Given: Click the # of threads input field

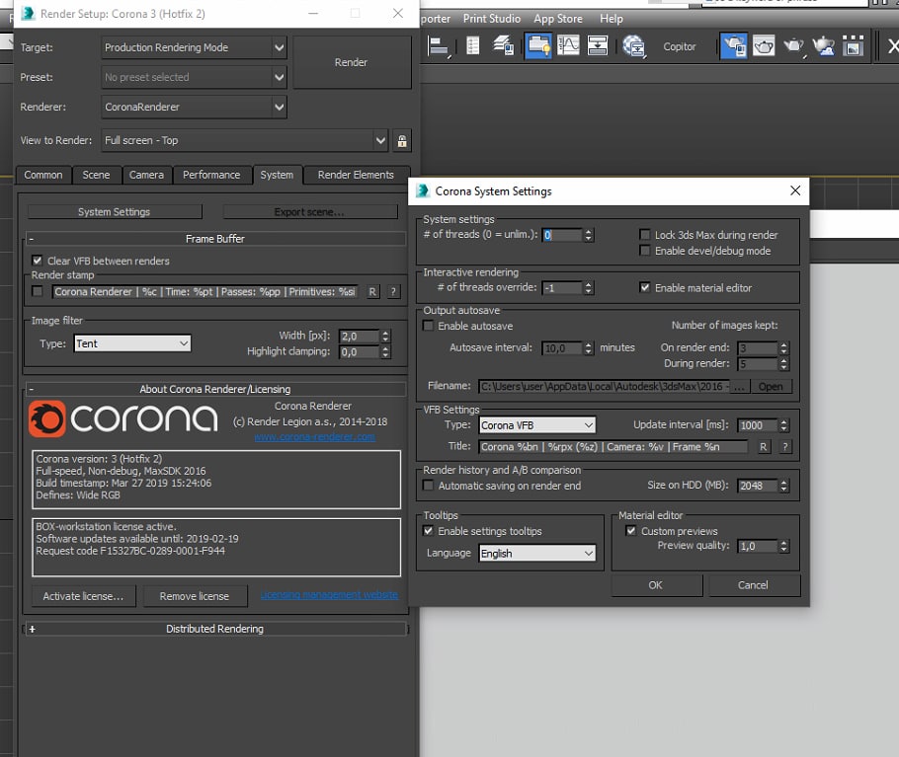Looking at the screenshot, I should click(562, 235).
